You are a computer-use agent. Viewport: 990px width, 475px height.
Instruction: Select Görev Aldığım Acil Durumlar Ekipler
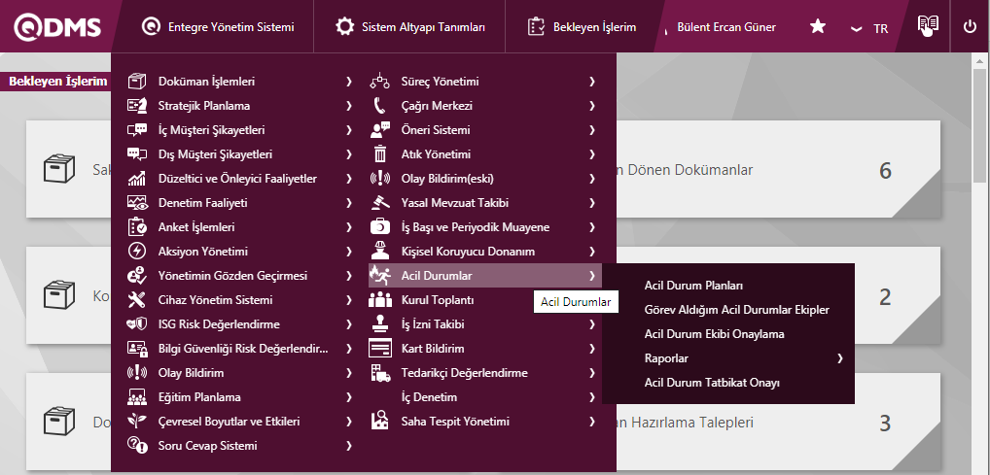[736, 310]
